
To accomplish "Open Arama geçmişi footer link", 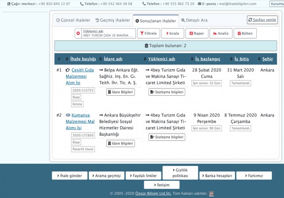I will pos(106,176).
